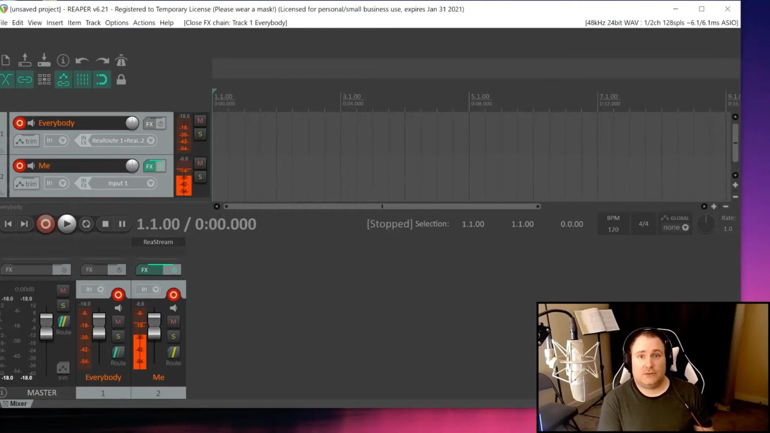The width and height of the screenshot is (770, 433).
Task: Mute the Me track
Action: [200, 163]
